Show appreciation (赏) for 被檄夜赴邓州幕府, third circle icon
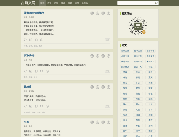 (x=103, y=13)
